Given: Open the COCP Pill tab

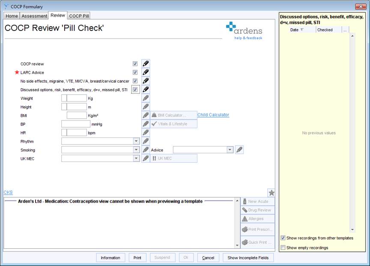Looking at the screenshot, I should pyautogui.click(x=79, y=15).
